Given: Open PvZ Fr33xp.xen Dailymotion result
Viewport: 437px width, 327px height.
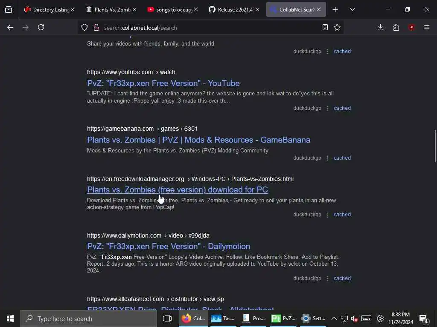Looking at the screenshot, I should [168, 247].
